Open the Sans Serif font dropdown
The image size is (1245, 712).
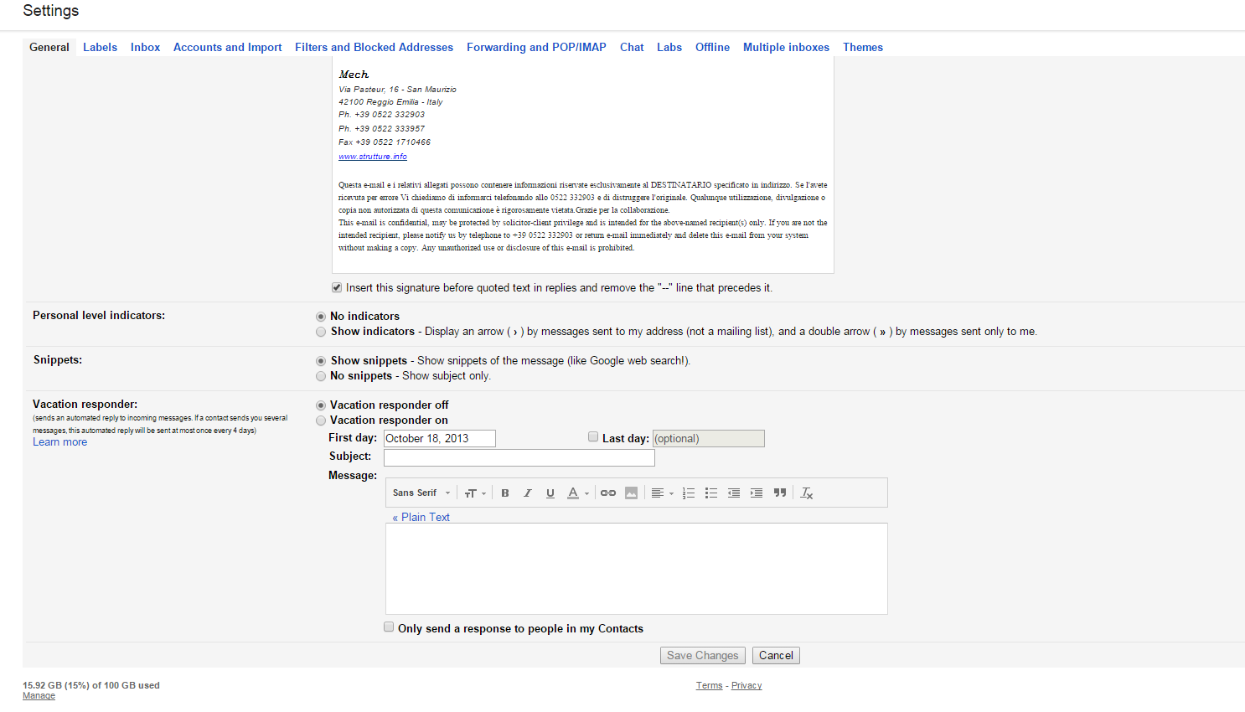click(421, 493)
